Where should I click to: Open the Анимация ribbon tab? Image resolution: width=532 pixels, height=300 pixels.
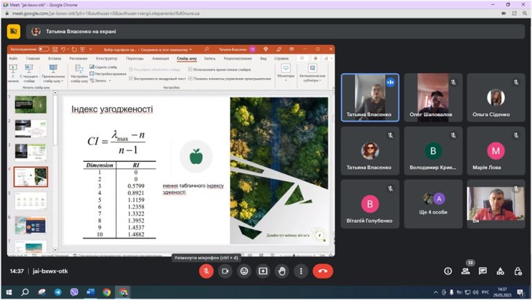160,59
